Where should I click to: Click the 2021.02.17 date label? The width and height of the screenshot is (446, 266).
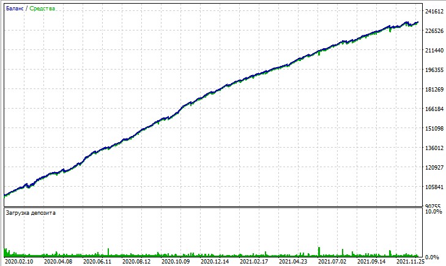(x=254, y=262)
